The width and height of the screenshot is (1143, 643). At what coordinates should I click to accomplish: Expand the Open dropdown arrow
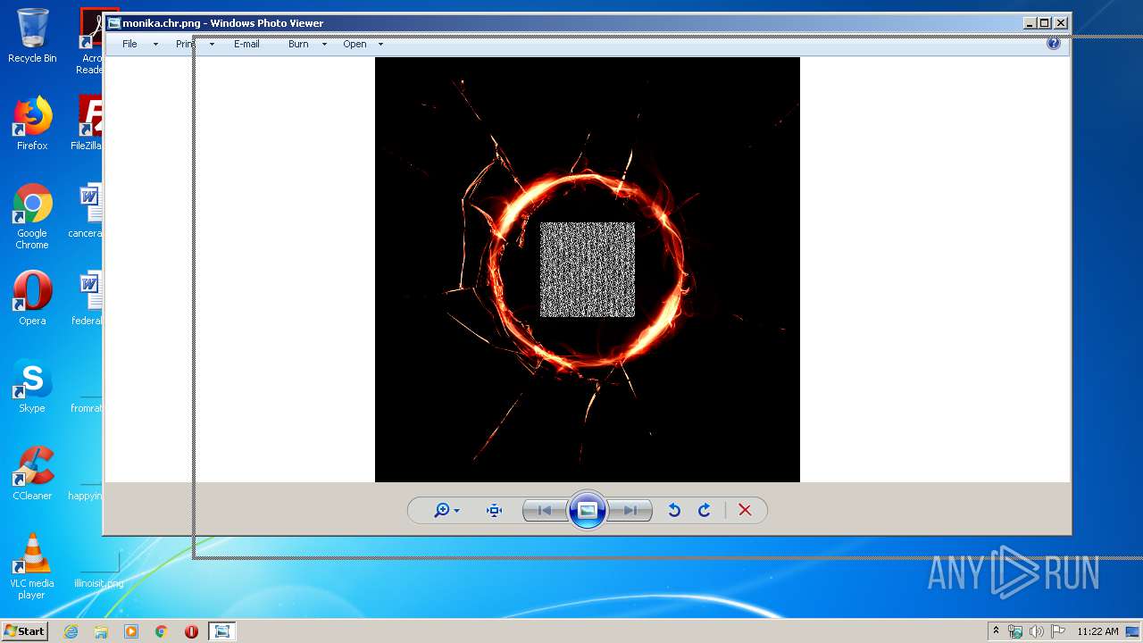tap(380, 44)
